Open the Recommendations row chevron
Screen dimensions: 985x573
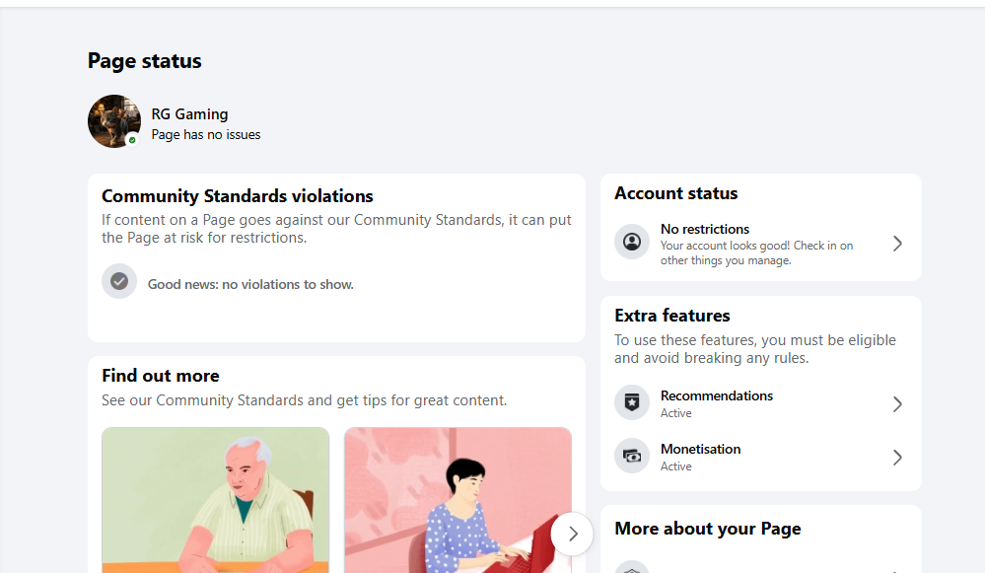pyautogui.click(x=897, y=404)
